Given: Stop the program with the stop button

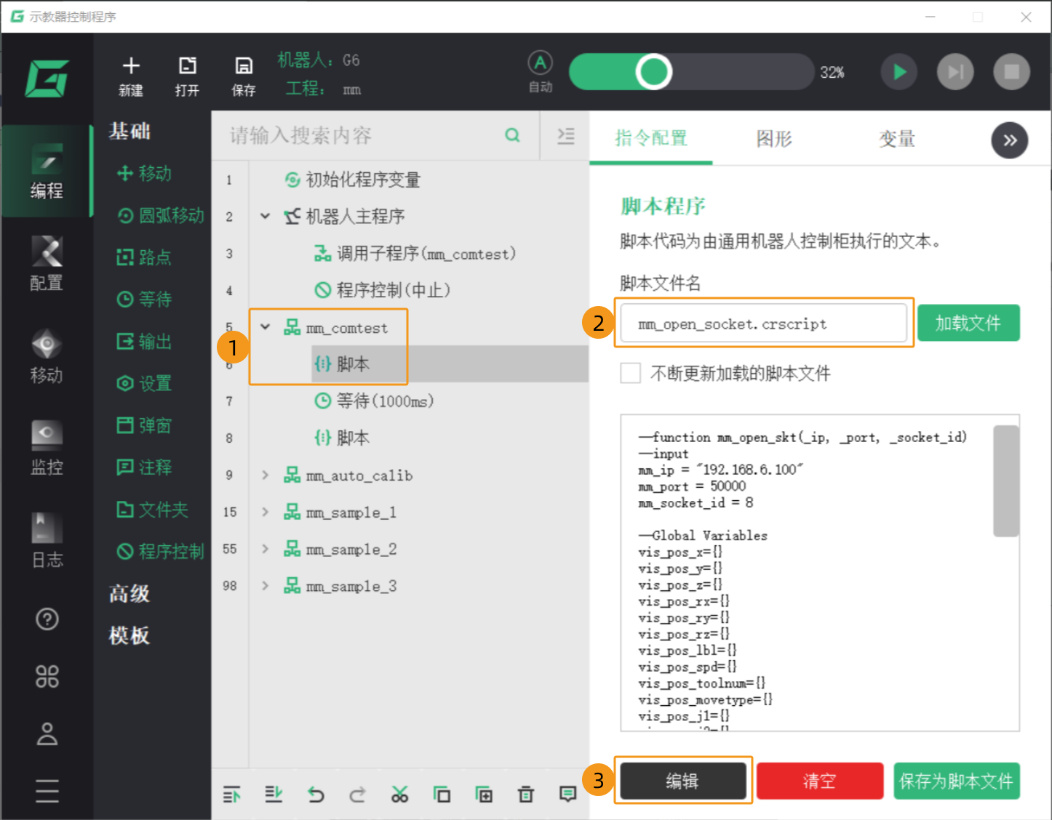Looking at the screenshot, I should [1011, 71].
